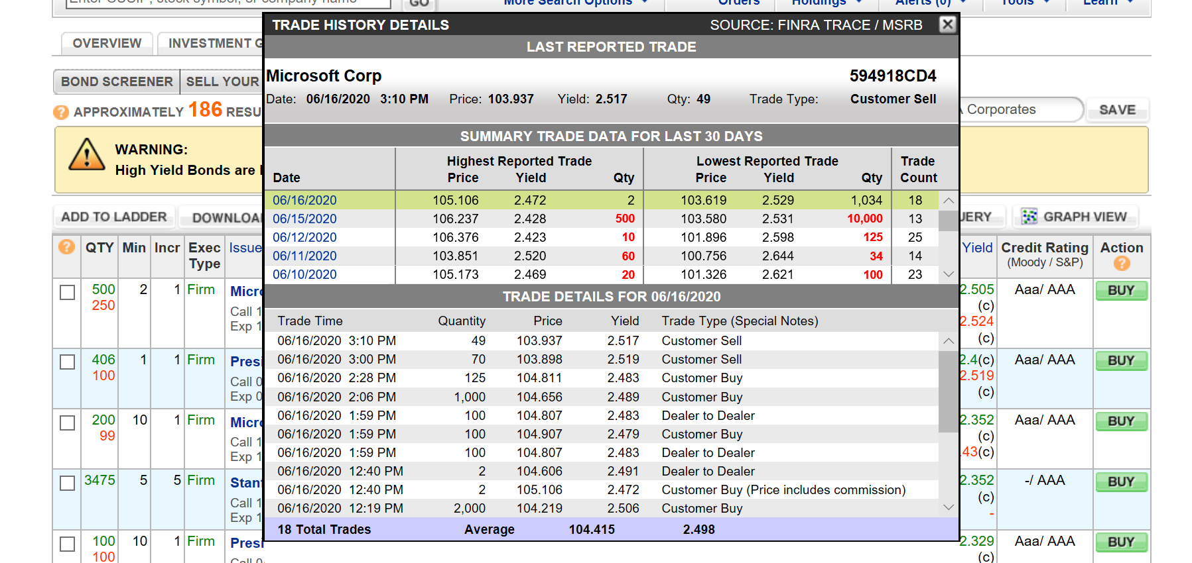
Task: Check the box for 200 quantity bond row
Action: [x=67, y=423]
